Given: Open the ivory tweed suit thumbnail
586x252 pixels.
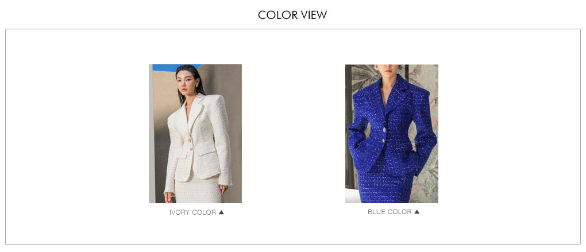Looking at the screenshot, I should (195, 134).
